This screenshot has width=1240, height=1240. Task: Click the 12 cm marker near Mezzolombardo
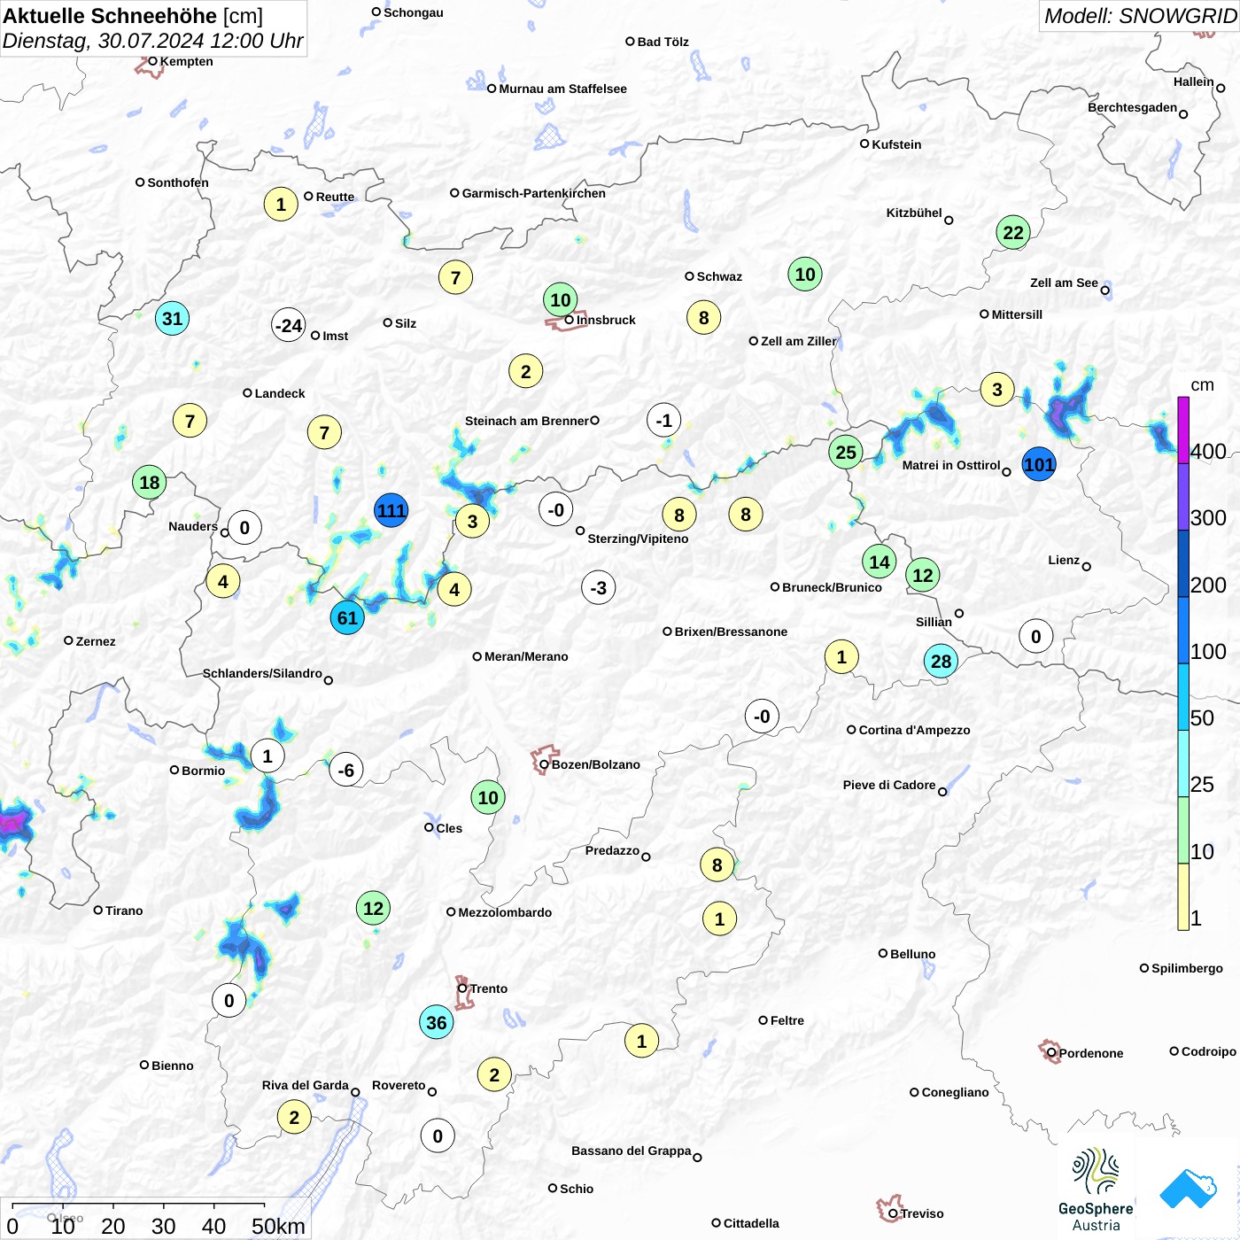click(374, 908)
